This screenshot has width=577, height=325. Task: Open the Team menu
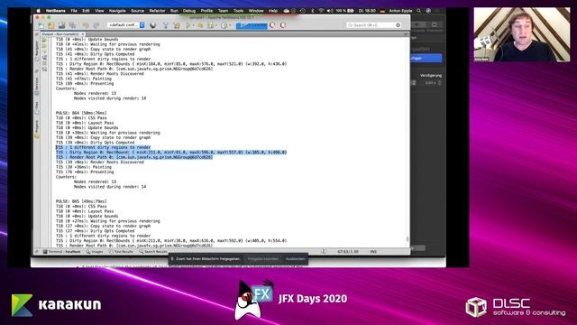click(223, 11)
